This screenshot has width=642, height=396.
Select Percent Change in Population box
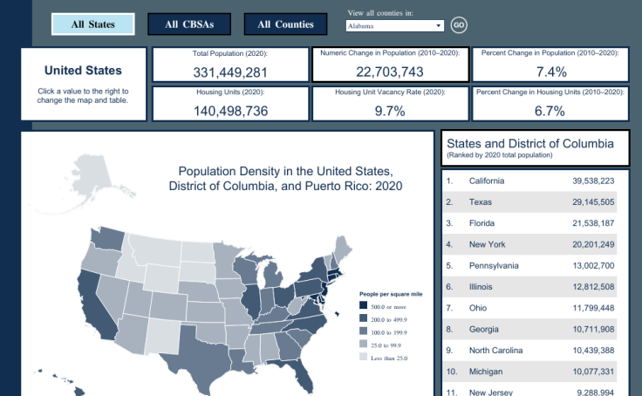pos(550,64)
